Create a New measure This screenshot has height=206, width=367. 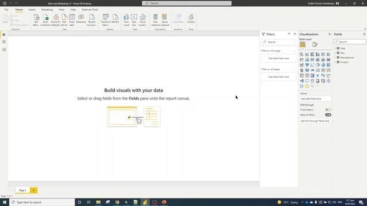(x=155, y=20)
